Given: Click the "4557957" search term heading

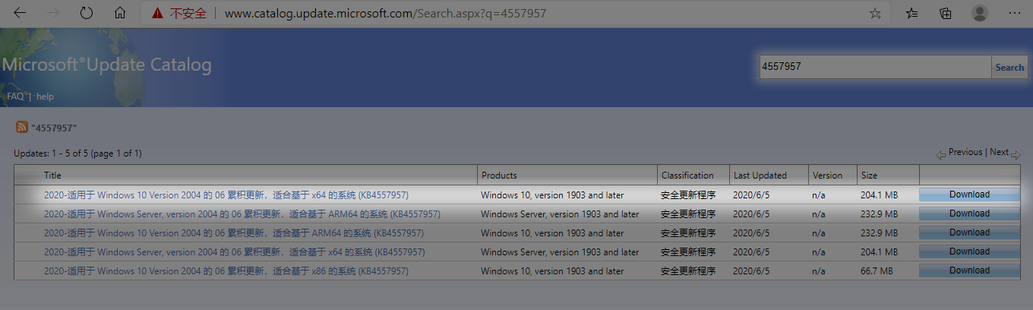Looking at the screenshot, I should click(54, 128).
